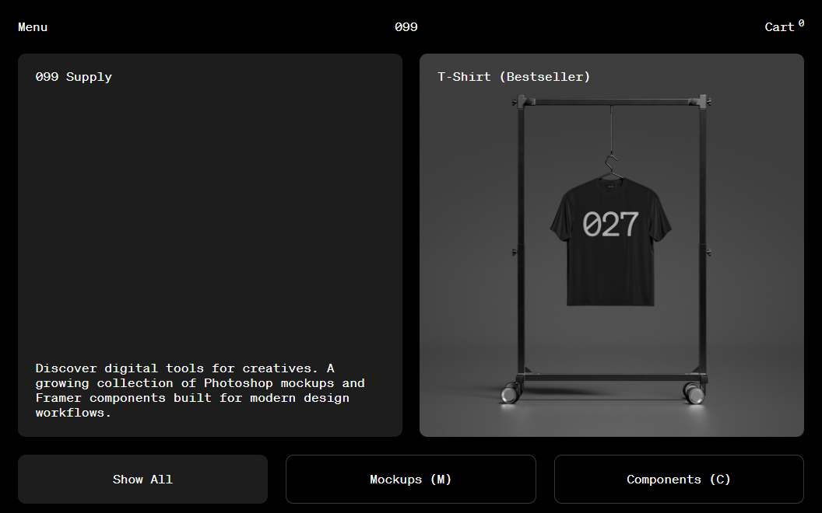
Task: Open the Cart
Action: [779, 27]
